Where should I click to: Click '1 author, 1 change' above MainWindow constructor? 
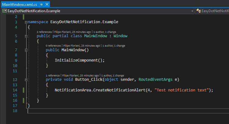coord(114,46)
